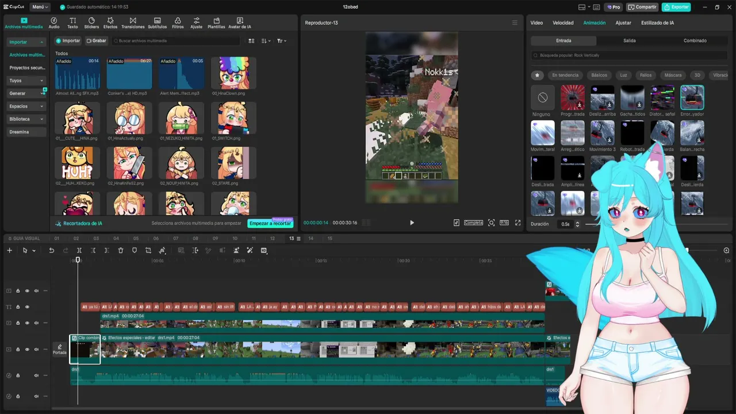736x414 pixels.
Task: Lock the subtitle text track
Action: coord(18,307)
